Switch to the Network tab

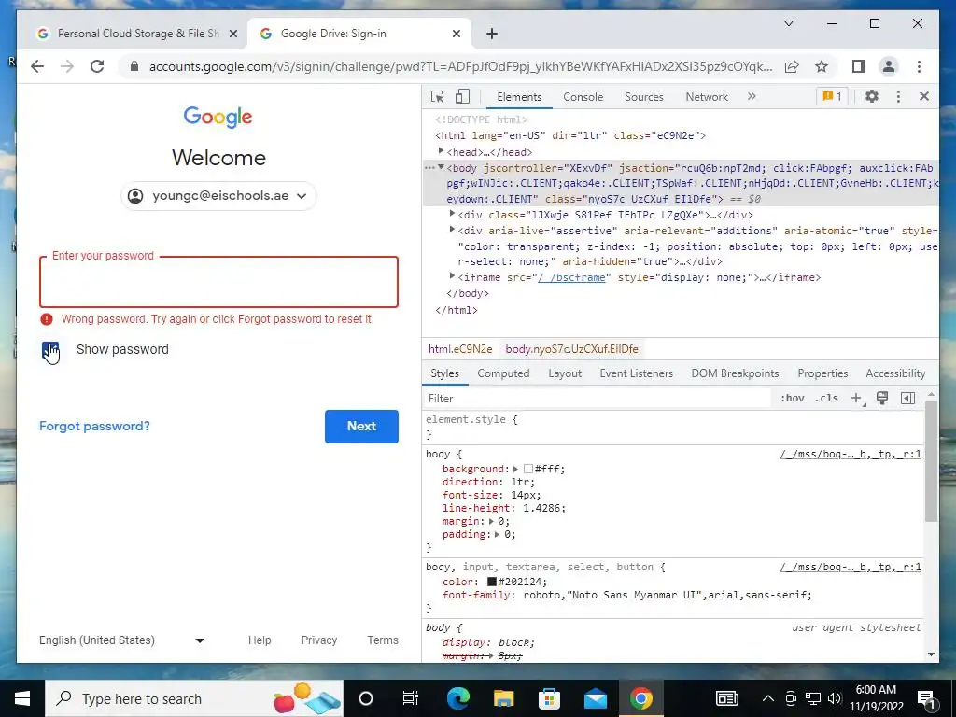tap(707, 97)
